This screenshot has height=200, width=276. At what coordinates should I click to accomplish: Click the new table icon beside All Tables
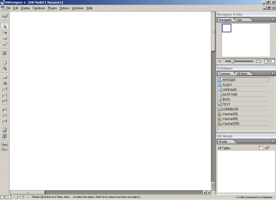pyautogui.click(x=261, y=147)
